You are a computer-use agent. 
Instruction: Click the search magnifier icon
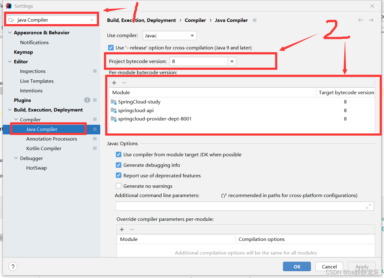coord(11,19)
